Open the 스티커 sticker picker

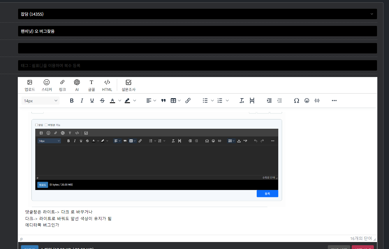[x=47, y=85]
